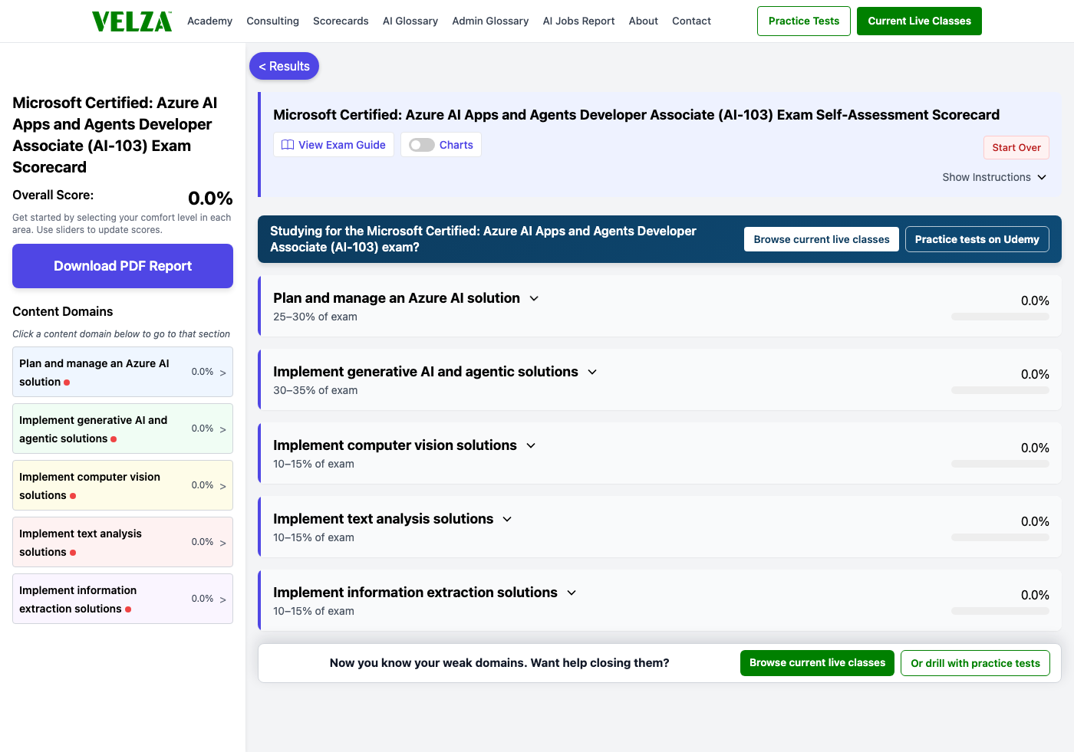
Task: Toggle the Charts switch
Action: click(422, 145)
